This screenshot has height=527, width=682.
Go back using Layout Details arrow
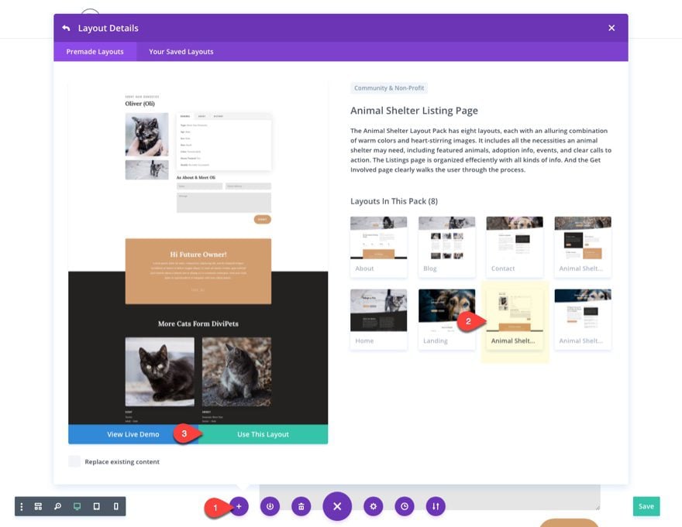point(66,28)
